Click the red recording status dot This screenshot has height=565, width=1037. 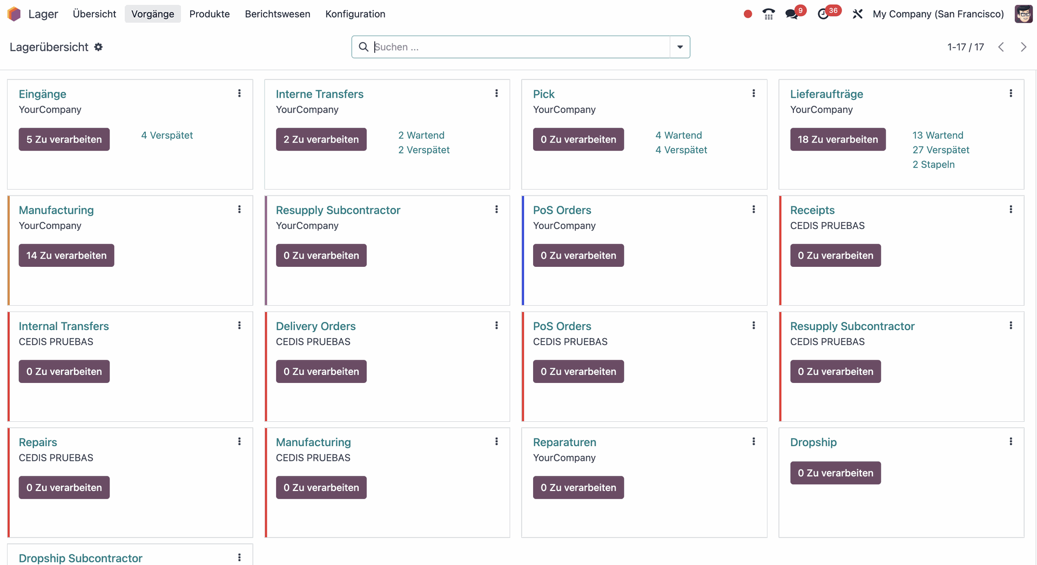pyautogui.click(x=748, y=14)
